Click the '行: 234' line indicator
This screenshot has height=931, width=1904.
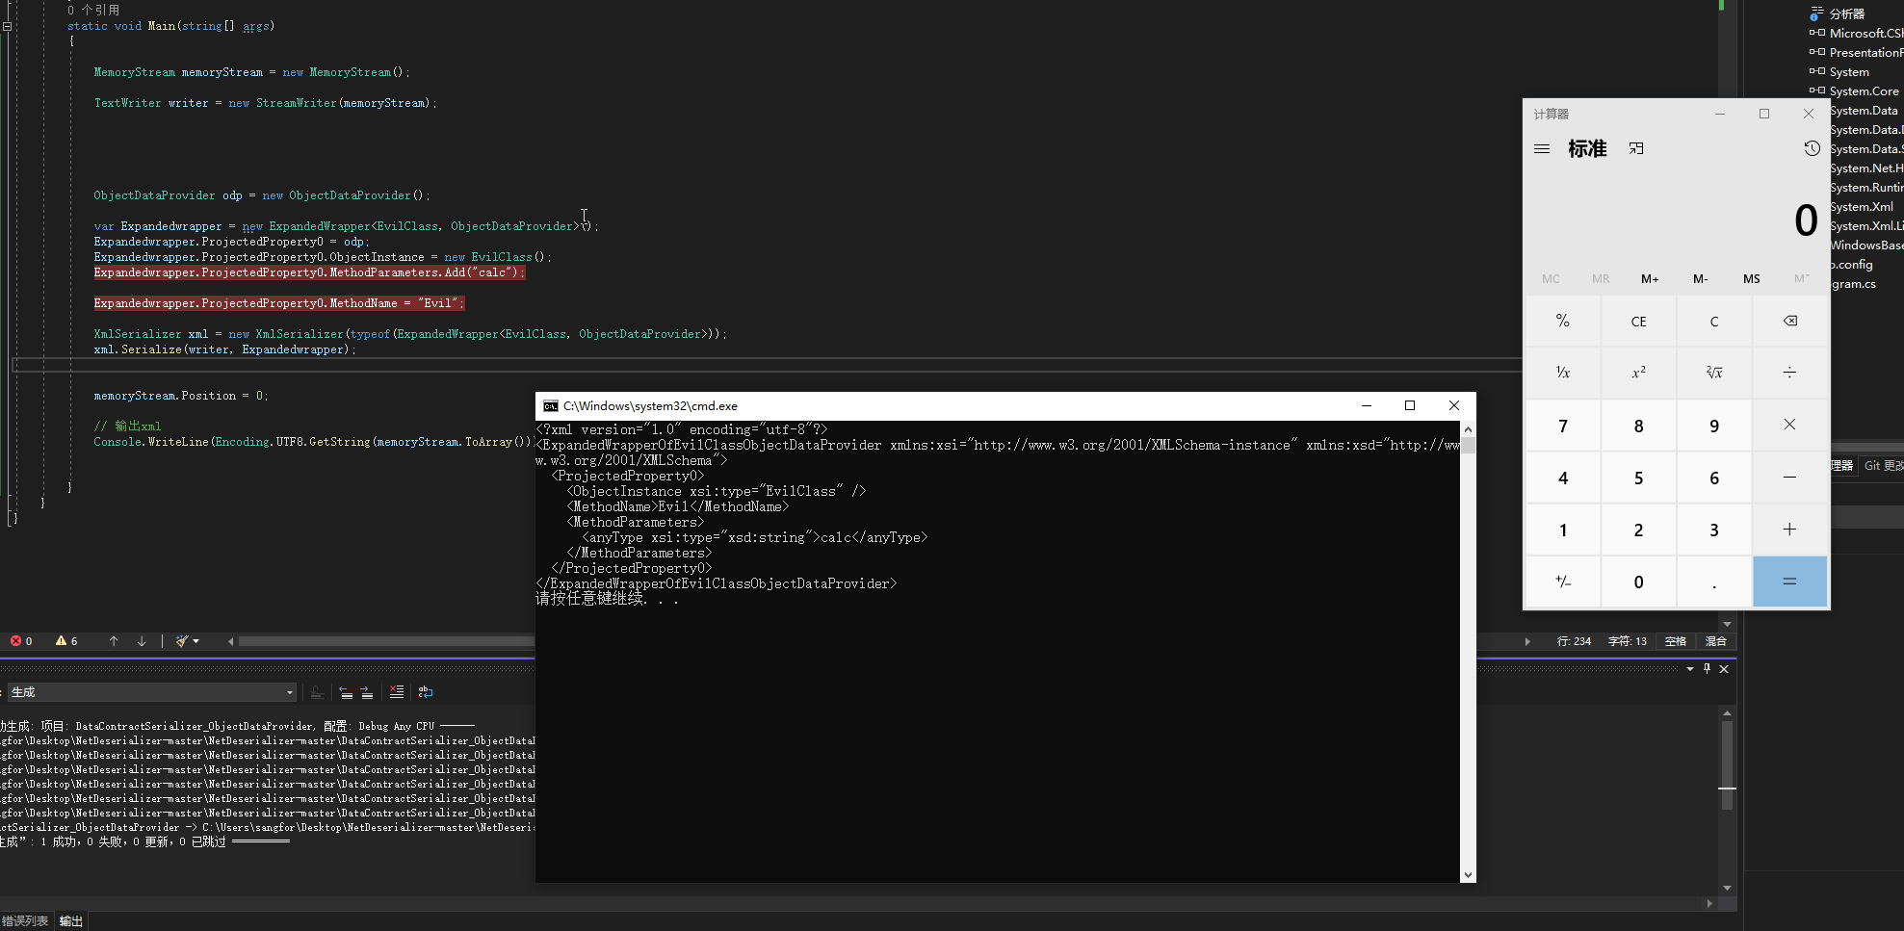point(1575,641)
